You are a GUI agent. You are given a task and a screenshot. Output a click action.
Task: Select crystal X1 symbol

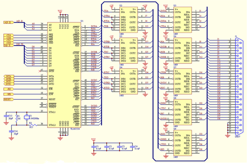(27, 118)
